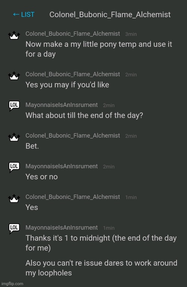Click the LOL icon beside 'What about till'
This screenshot has height=287, width=187.
14,106
